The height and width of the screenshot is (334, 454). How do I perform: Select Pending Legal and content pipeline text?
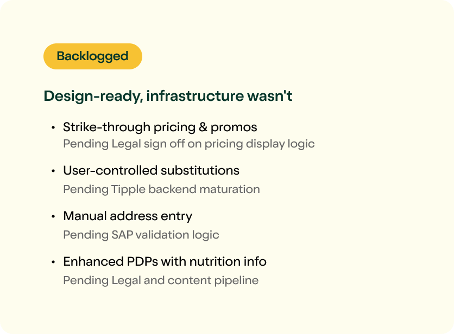click(161, 280)
